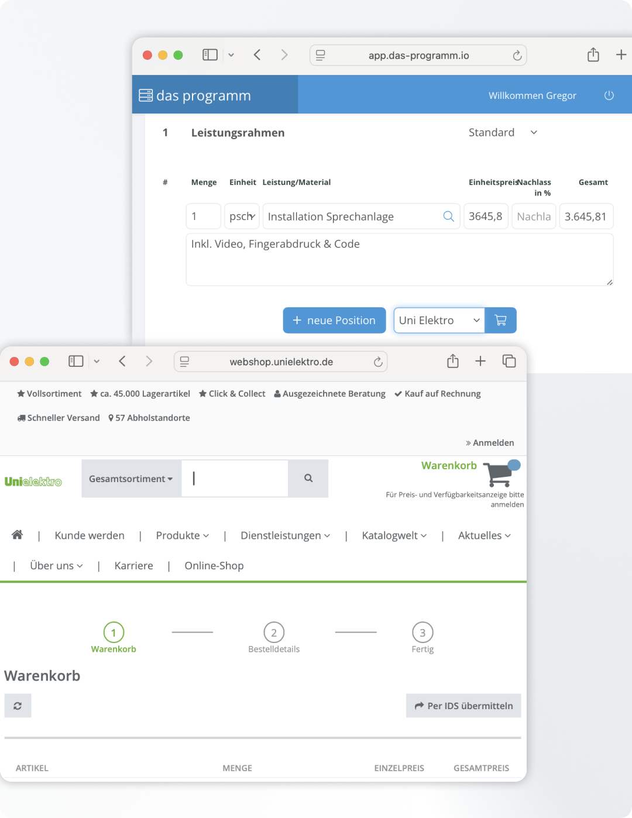This screenshot has width=632, height=818.
Task: Share the webshop page
Action: pyautogui.click(x=453, y=361)
